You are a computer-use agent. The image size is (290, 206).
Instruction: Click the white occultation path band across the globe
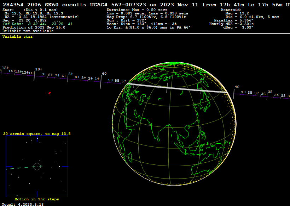pyautogui.click(x=178, y=88)
